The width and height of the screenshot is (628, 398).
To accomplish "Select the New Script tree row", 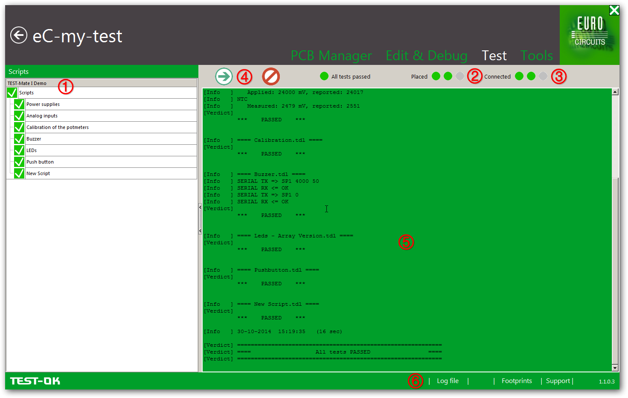I will coord(111,173).
